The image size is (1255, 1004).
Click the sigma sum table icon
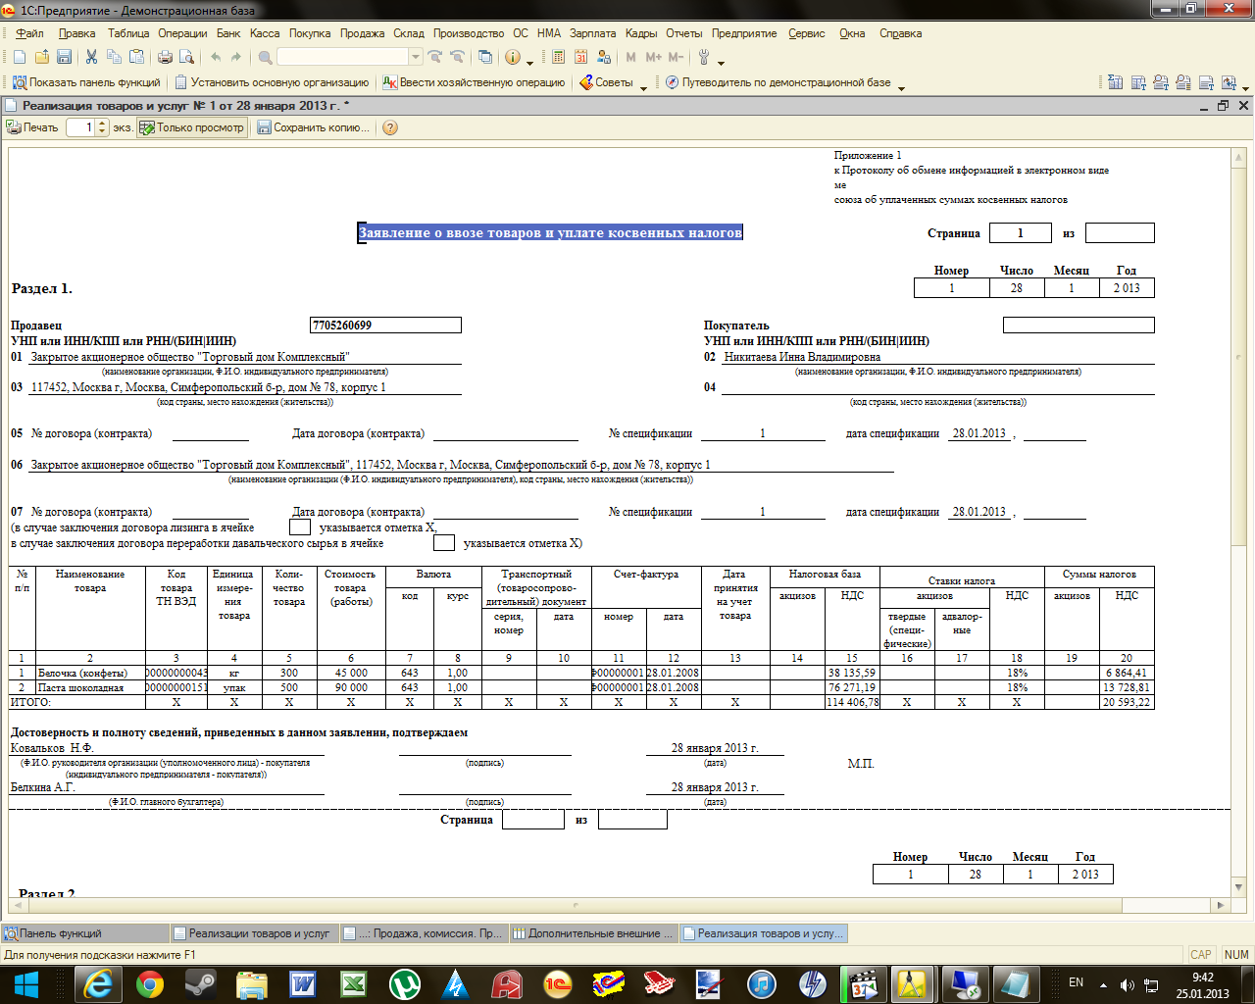coord(1115,82)
